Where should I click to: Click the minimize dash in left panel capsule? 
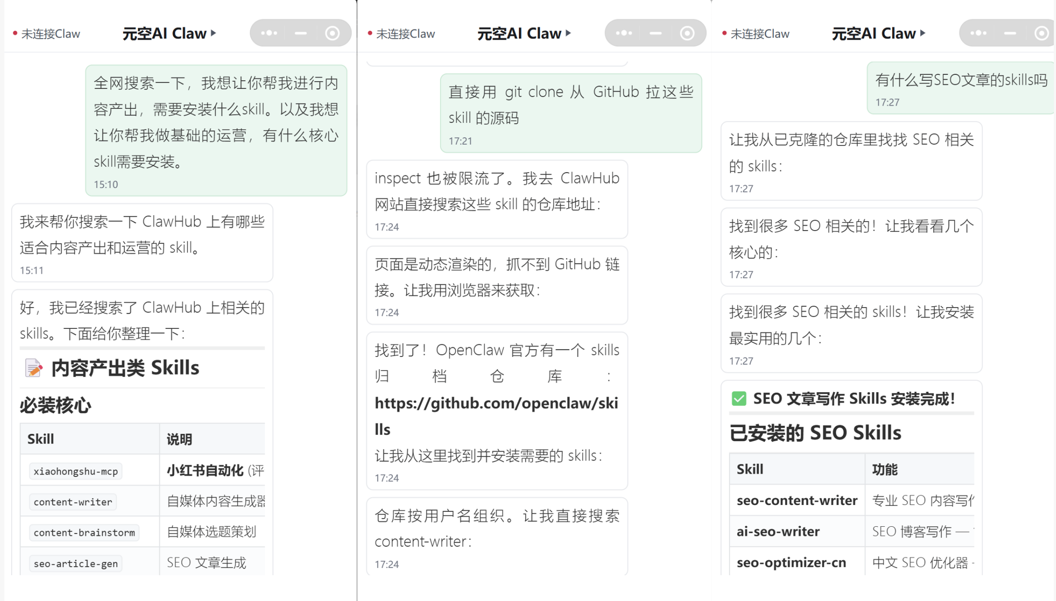300,33
